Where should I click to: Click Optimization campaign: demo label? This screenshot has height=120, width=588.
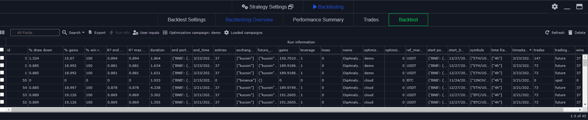195,33
